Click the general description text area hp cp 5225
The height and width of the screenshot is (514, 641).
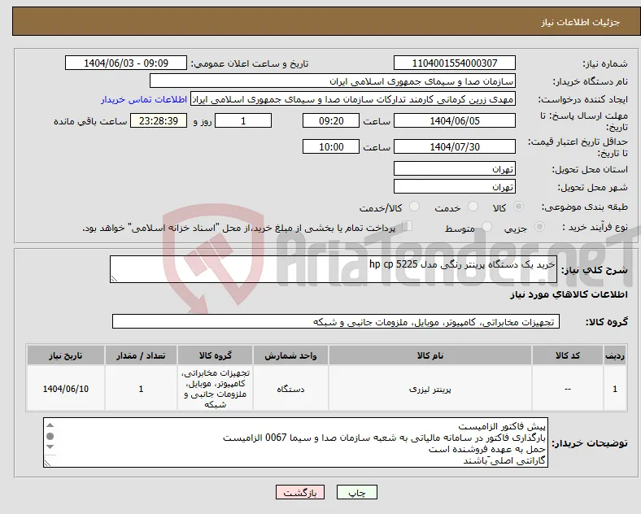334,269
